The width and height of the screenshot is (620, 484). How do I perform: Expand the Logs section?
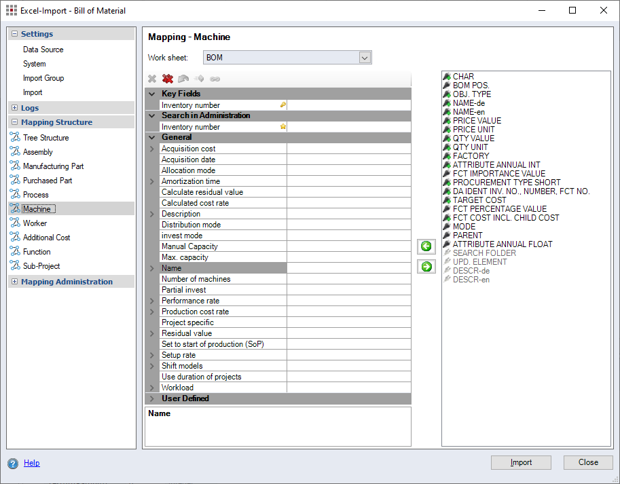point(14,108)
